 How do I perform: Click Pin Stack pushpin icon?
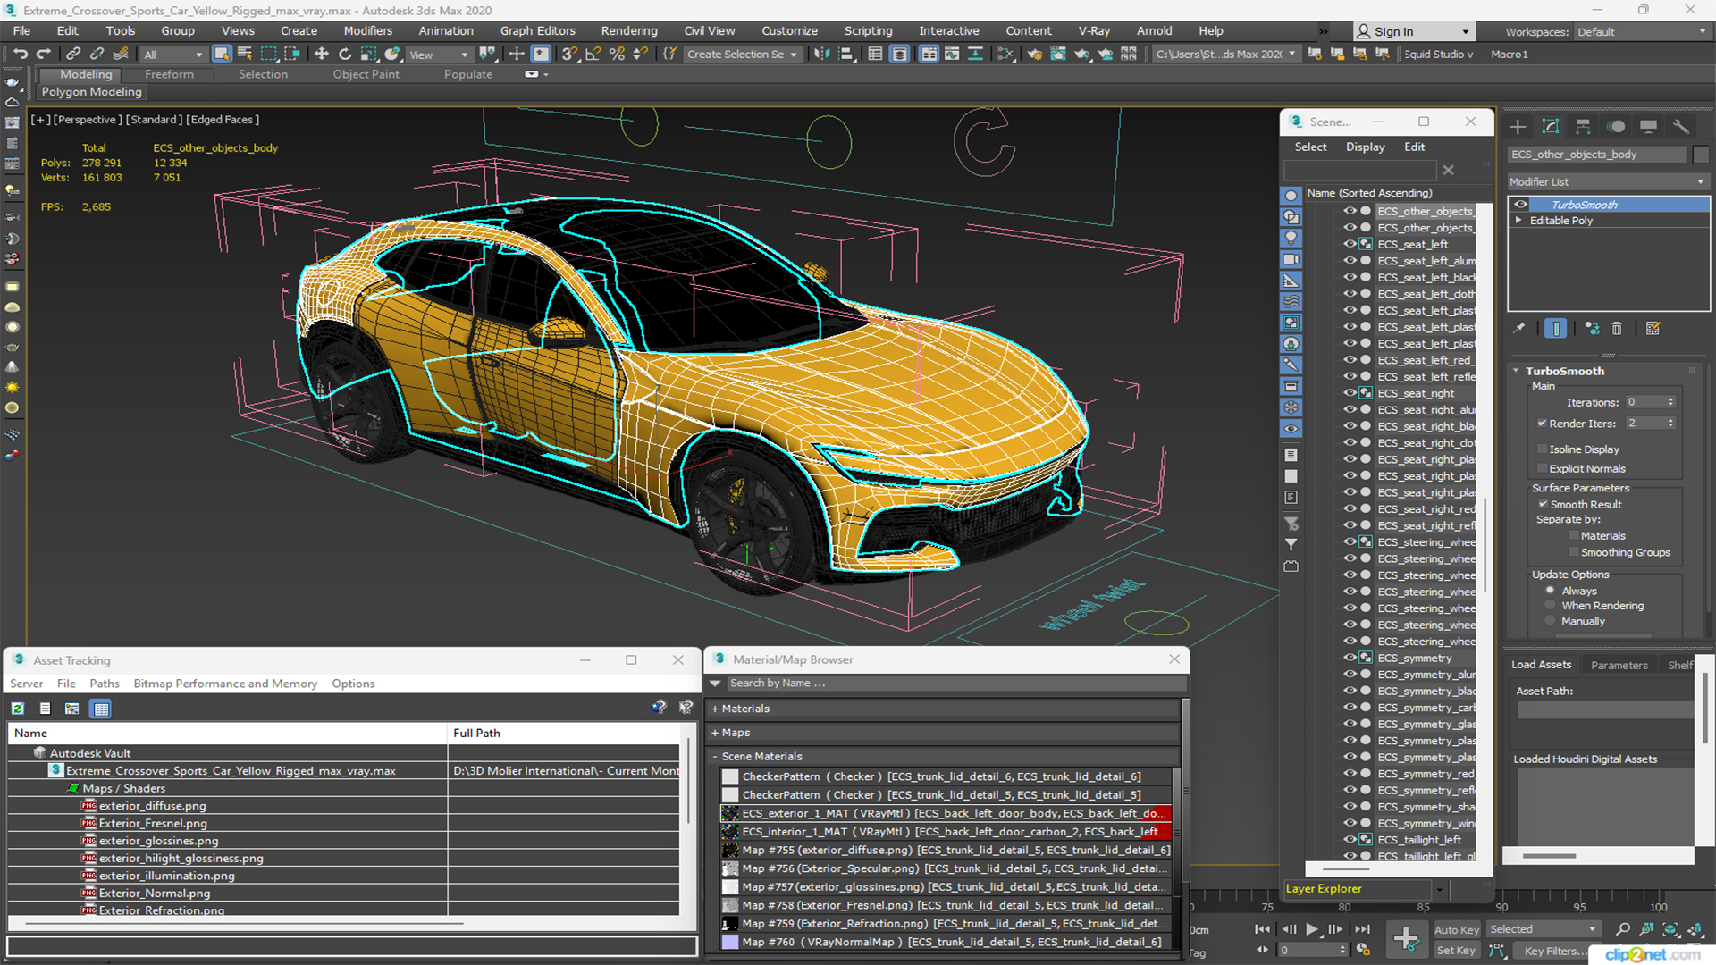pyautogui.click(x=1518, y=329)
